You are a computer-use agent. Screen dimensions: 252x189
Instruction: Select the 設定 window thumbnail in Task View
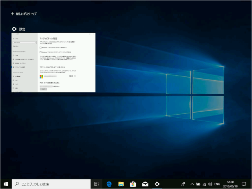[x=54, y=62]
